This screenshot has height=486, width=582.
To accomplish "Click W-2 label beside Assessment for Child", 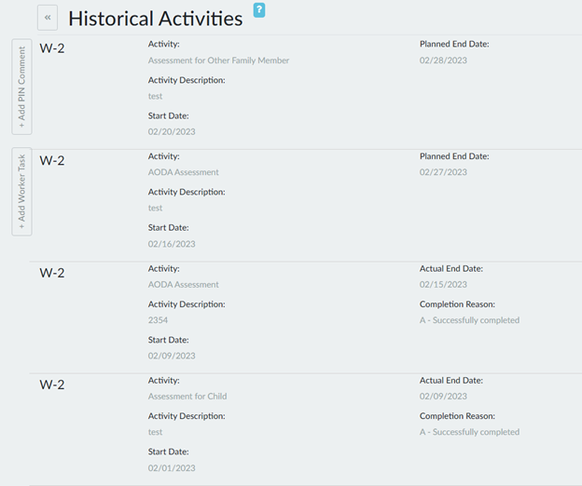I will click(x=52, y=385).
